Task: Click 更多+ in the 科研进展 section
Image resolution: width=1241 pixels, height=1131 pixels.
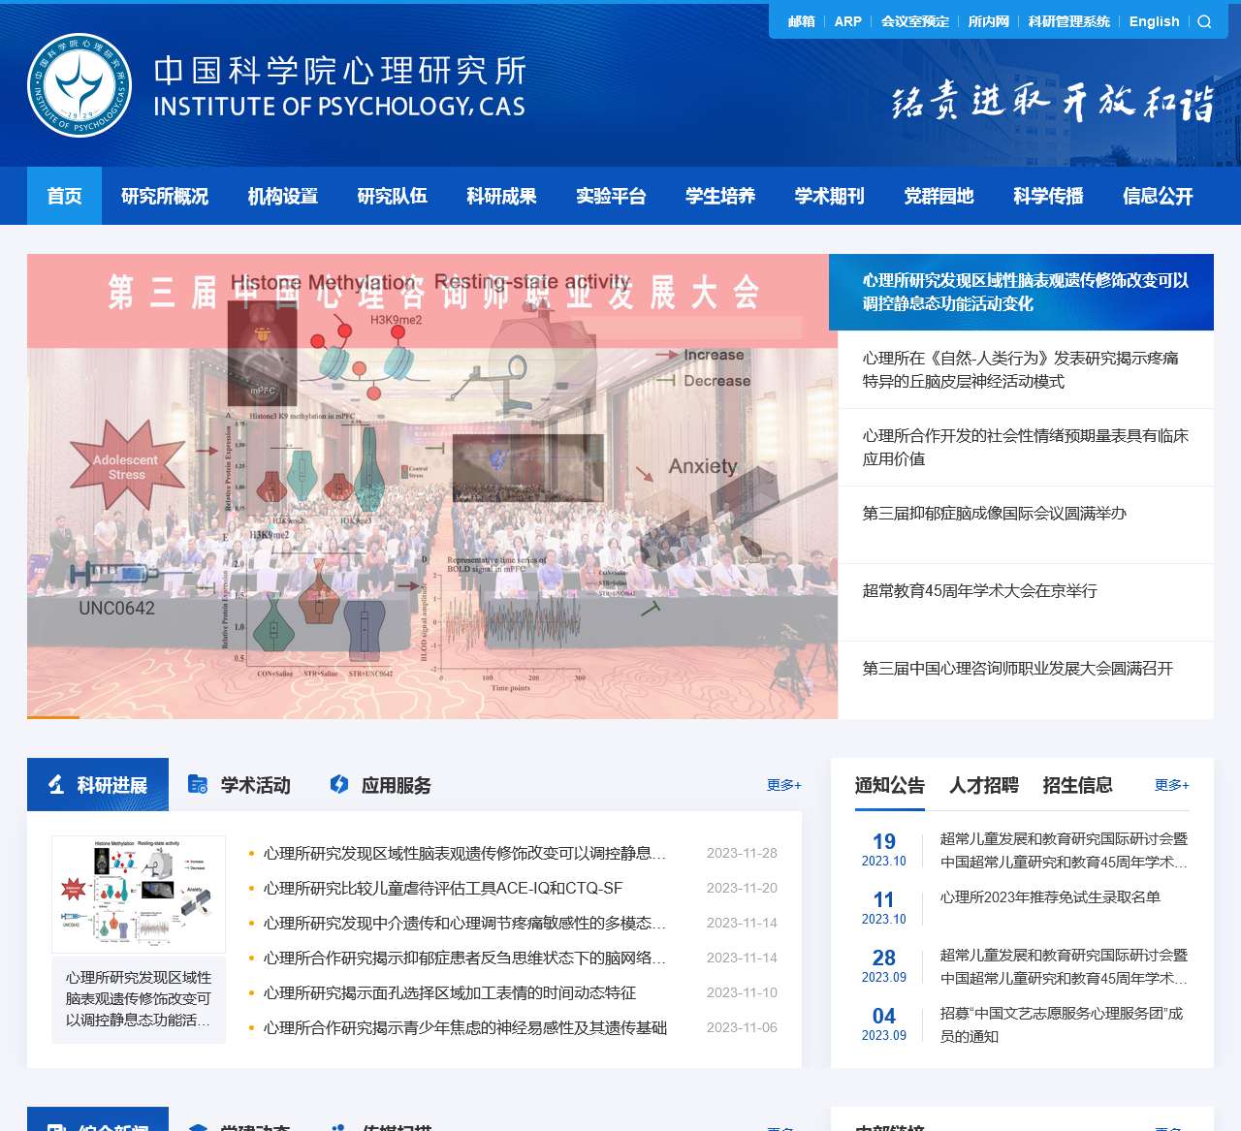Action: [x=783, y=785]
